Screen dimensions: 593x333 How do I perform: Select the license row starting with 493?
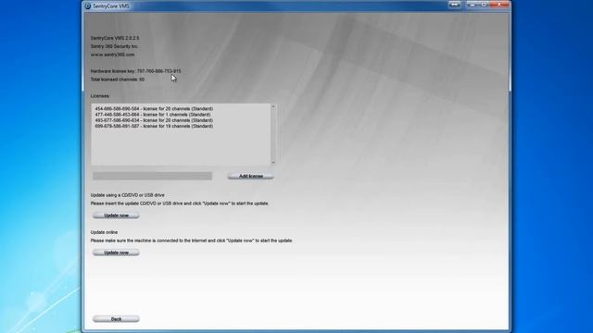(154, 120)
